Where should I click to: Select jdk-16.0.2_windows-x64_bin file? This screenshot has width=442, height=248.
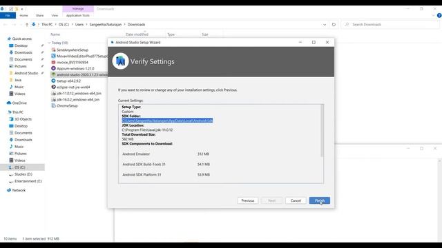point(78,99)
